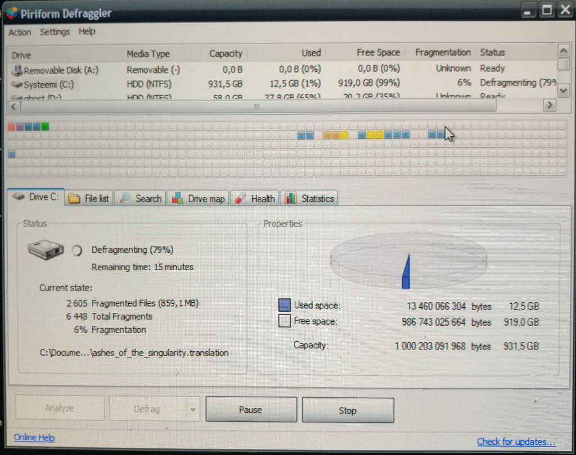Click the '2 605 Fragmented Files' line
Image resolution: width=576 pixels, height=455 pixels.
point(132,303)
